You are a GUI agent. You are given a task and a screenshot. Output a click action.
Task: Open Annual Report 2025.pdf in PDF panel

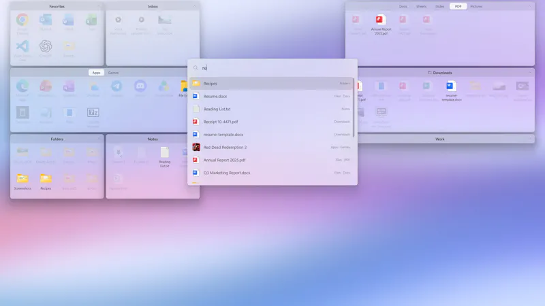tap(381, 25)
